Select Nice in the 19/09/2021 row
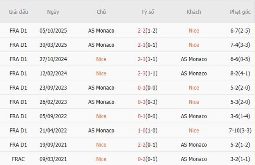Screen dimensions: 255x165 (x=101, y=145)
